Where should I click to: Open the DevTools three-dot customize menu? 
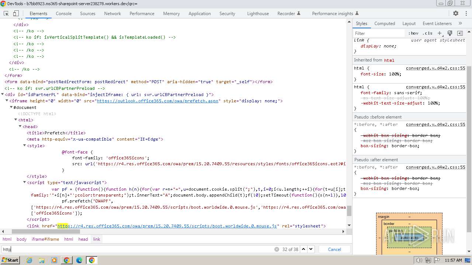[x=465, y=13]
